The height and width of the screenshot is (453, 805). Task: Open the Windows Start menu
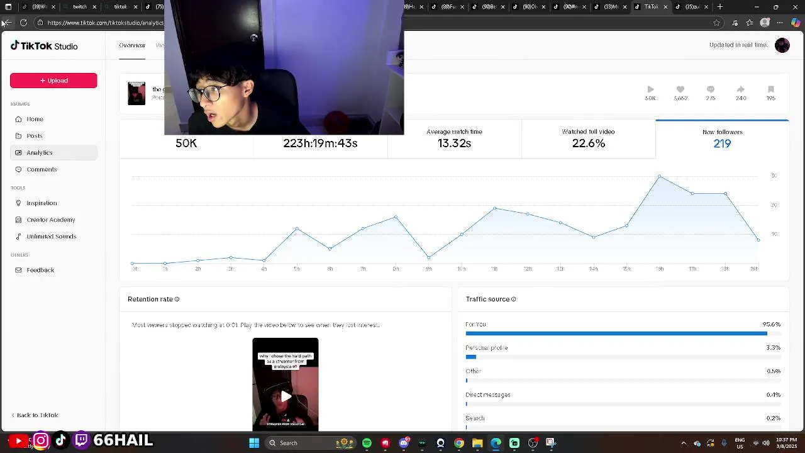click(254, 443)
